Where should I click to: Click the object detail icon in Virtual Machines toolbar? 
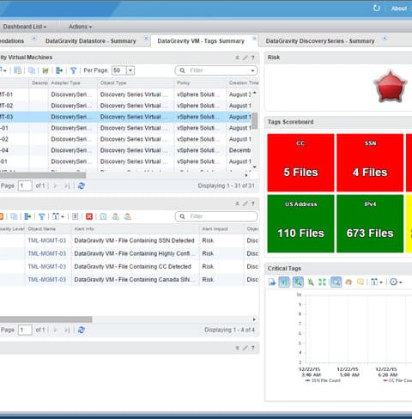pos(17,70)
